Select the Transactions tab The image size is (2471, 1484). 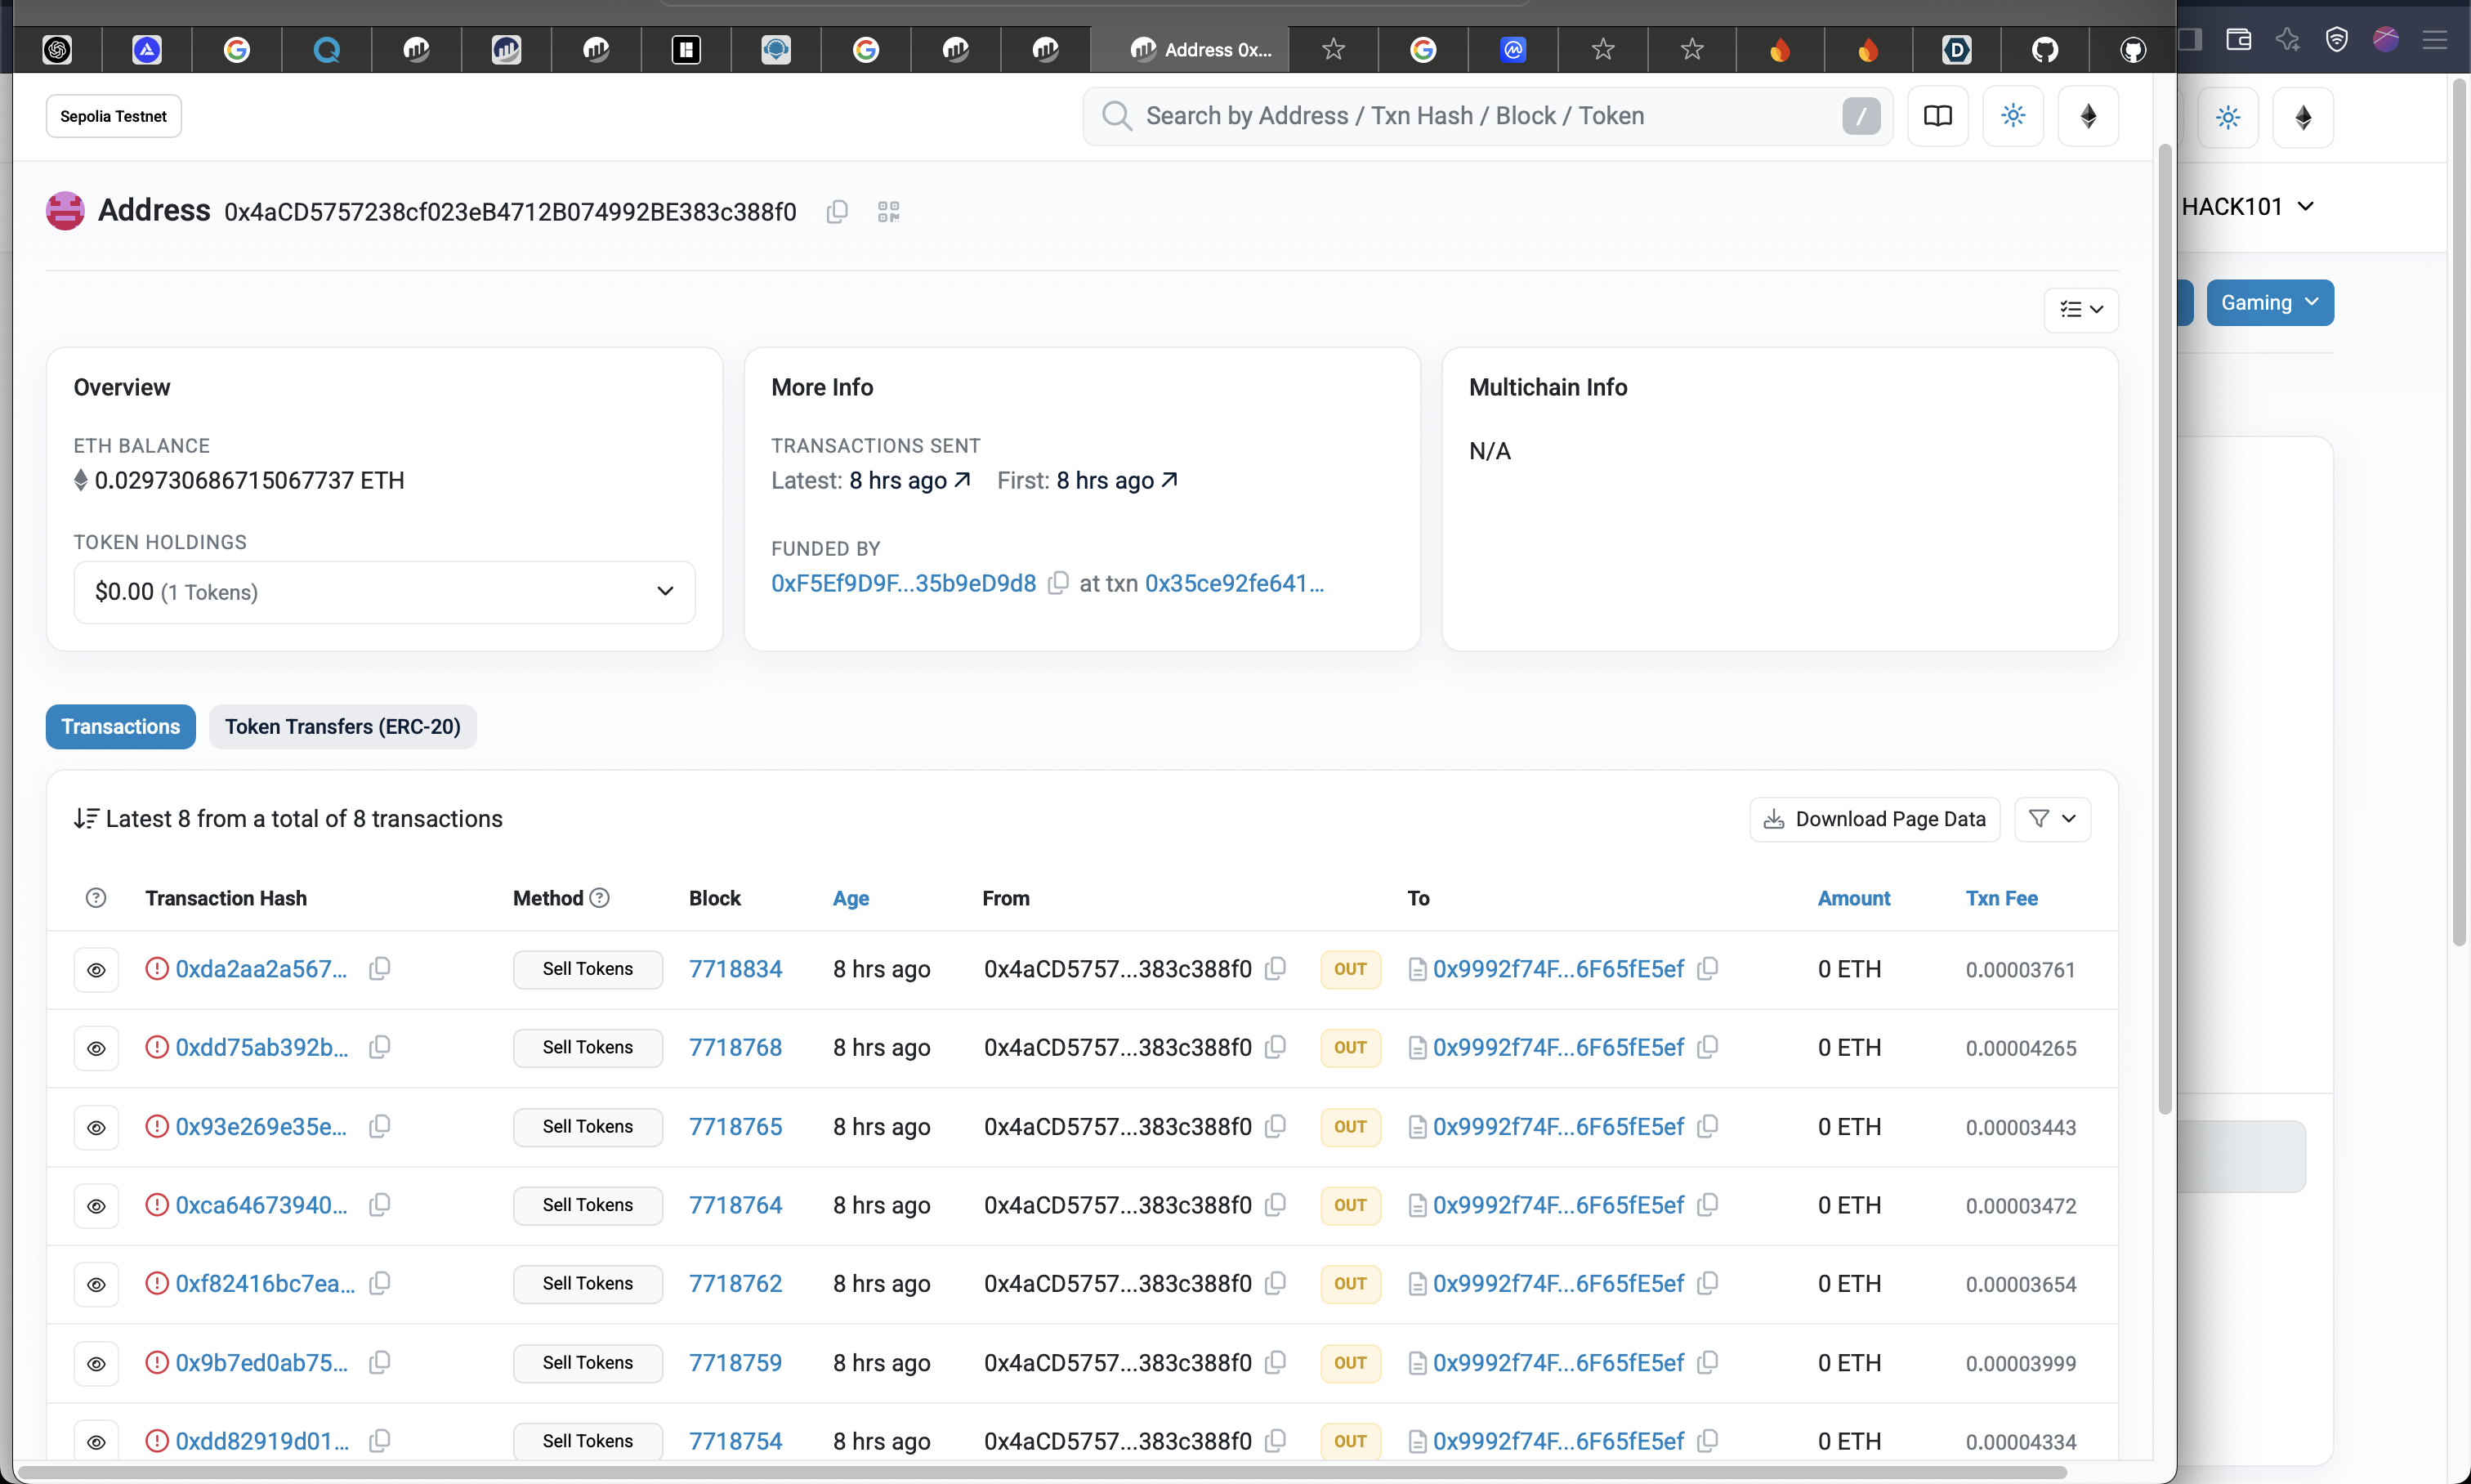coord(120,727)
